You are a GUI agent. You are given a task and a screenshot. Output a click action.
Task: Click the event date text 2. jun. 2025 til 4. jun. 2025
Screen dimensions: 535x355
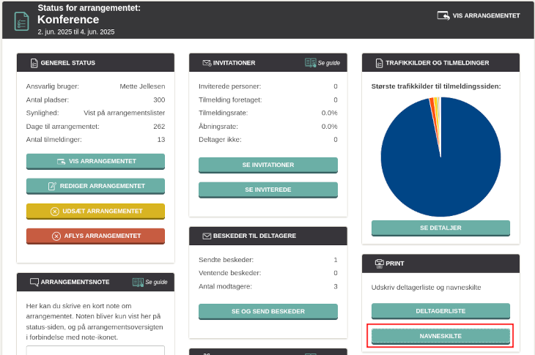[76, 32]
